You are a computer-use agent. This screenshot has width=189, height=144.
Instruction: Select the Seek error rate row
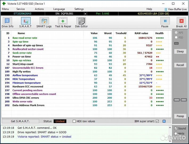pos(86,53)
